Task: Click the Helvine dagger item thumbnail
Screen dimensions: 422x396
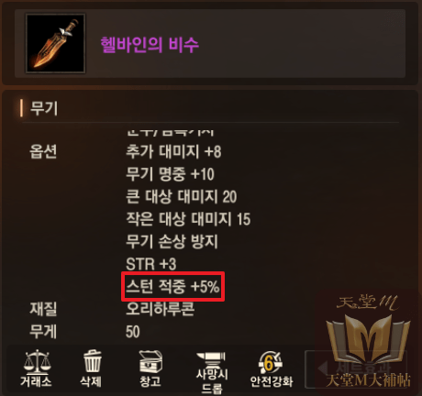Action: click(x=55, y=43)
